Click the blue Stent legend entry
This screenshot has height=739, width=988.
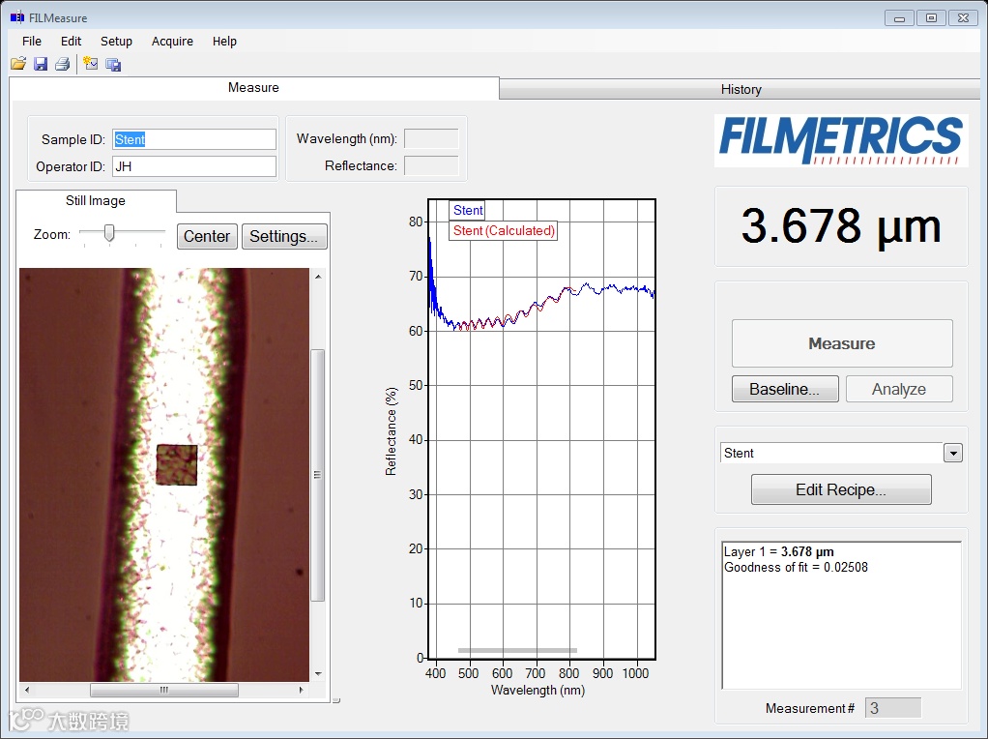coord(468,210)
